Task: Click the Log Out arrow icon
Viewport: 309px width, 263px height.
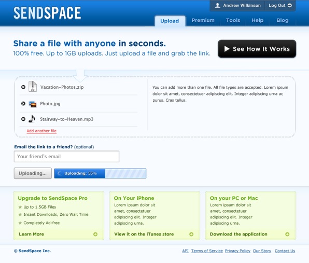Action: coord(290,6)
